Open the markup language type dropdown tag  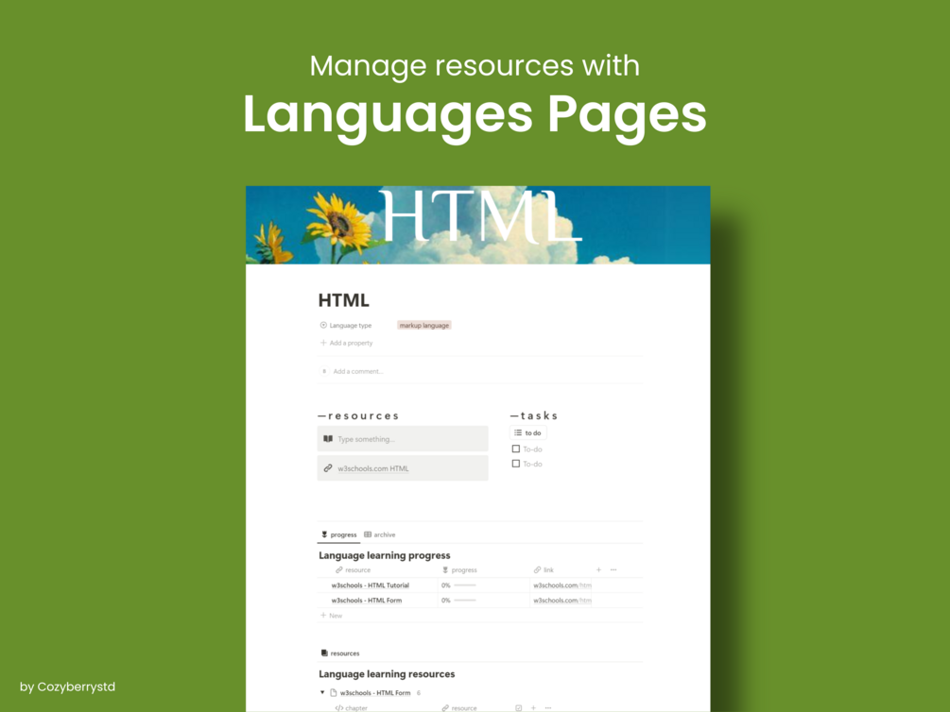[x=424, y=325]
